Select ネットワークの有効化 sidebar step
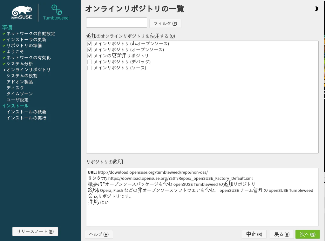Image resolution: width=325 pixels, height=241 pixels. pos(29,57)
